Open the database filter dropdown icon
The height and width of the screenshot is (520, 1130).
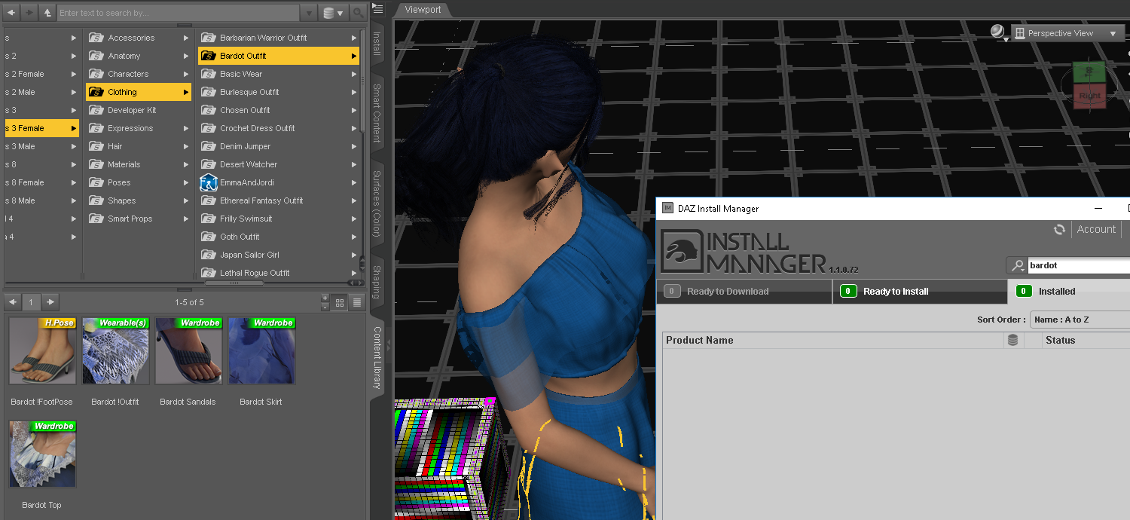pos(332,13)
